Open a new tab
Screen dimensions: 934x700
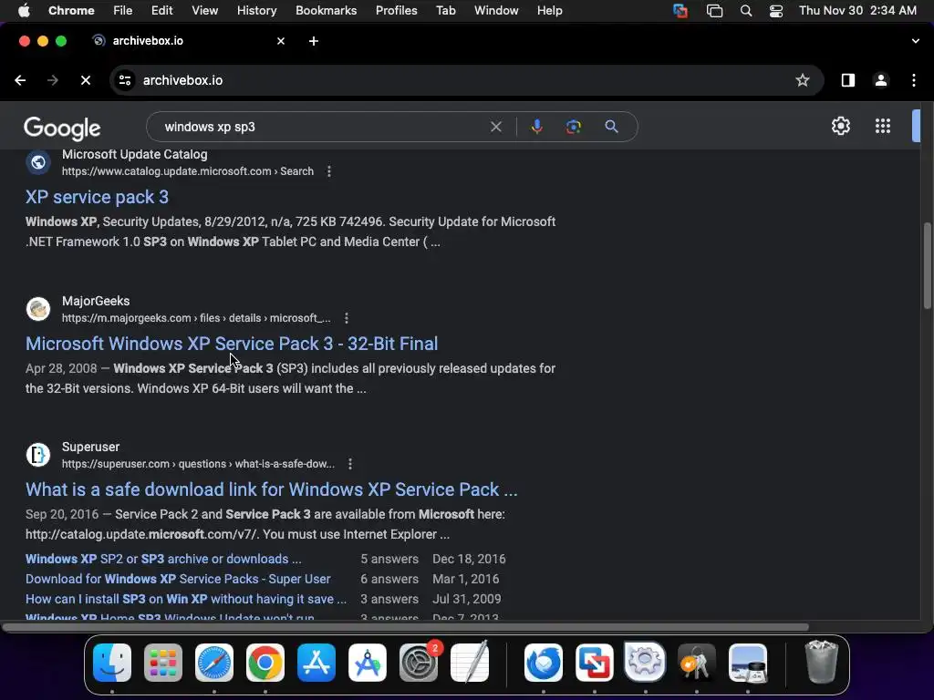(x=314, y=41)
